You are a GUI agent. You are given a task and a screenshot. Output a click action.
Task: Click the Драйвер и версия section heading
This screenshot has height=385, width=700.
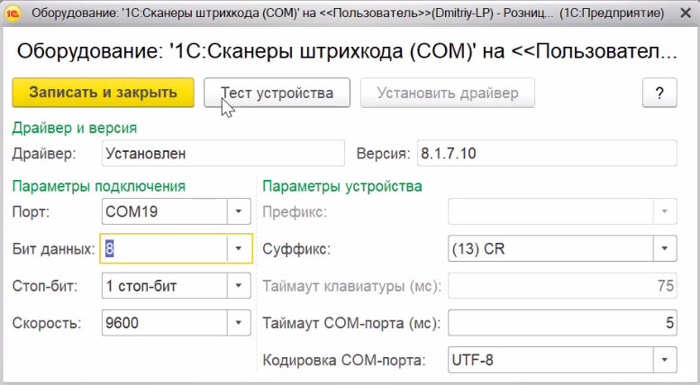pyautogui.click(x=75, y=128)
